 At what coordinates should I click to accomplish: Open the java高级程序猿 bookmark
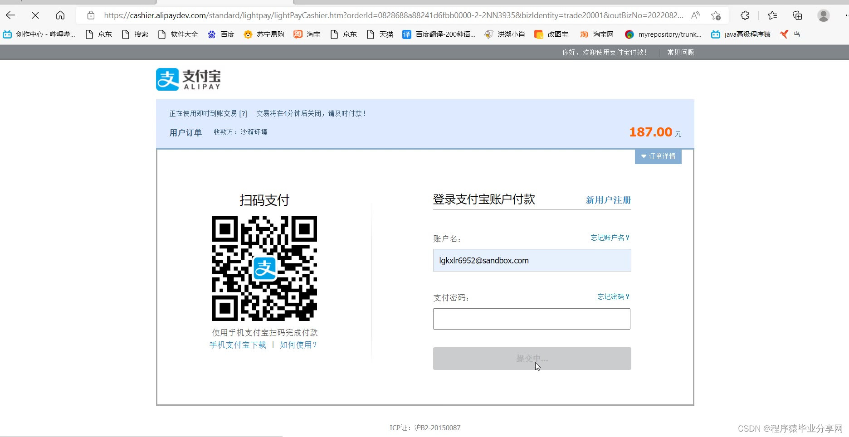[741, 34]
